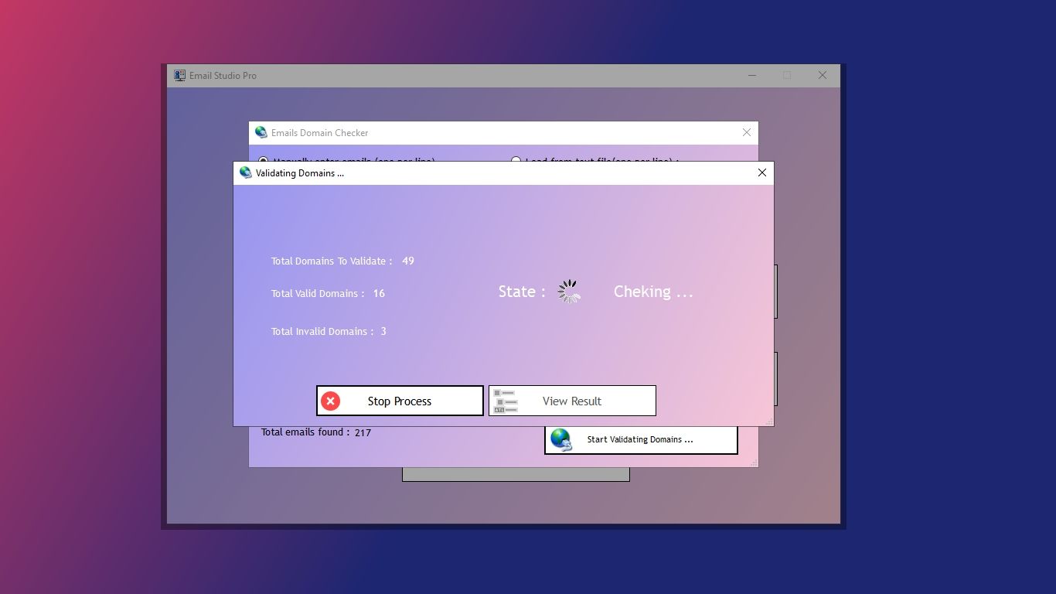
Task: Stop the domain validation process
Action: click(400, 401)
